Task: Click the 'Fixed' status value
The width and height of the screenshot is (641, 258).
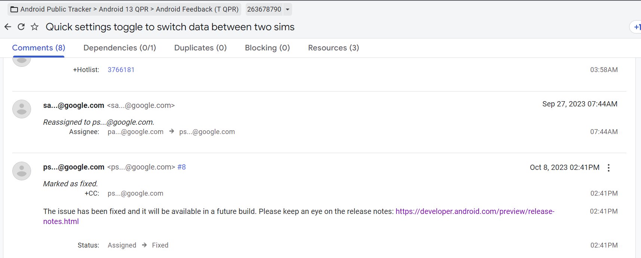Action: 160,245
